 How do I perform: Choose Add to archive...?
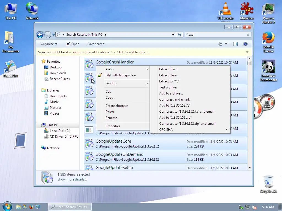click(190, 93)
